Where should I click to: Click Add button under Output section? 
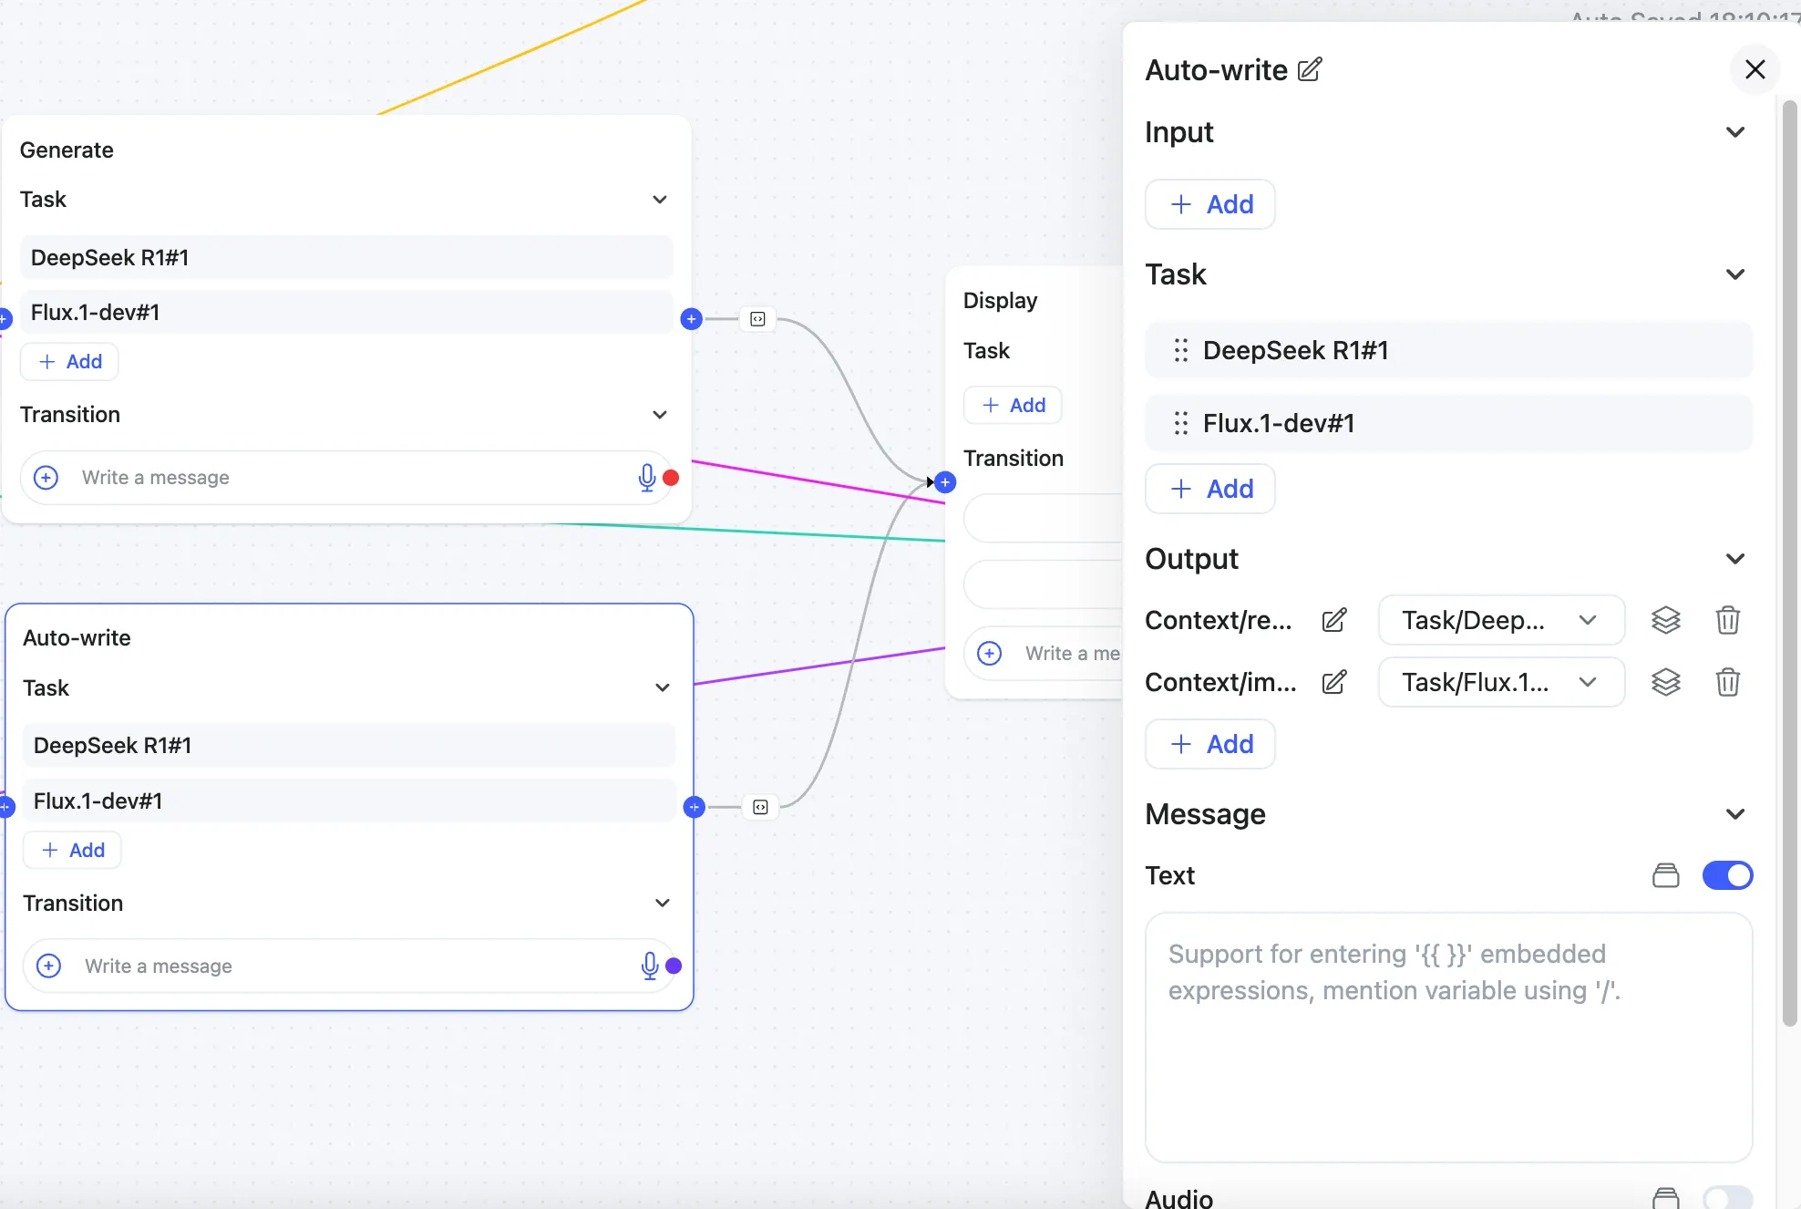click(x=1209, y=744)
